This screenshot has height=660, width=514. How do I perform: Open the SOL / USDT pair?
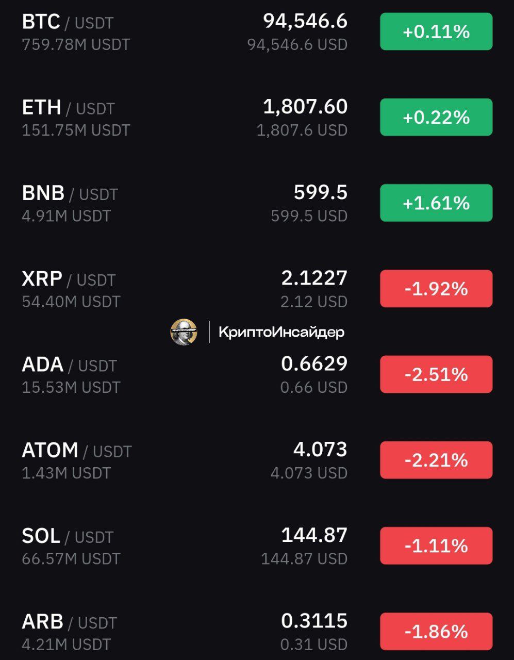click(x=67, y=536)
